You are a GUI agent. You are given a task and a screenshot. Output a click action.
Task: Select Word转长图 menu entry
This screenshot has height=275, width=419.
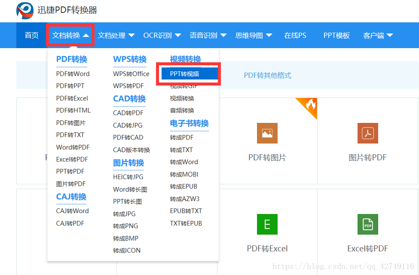(x=130, y=189)
